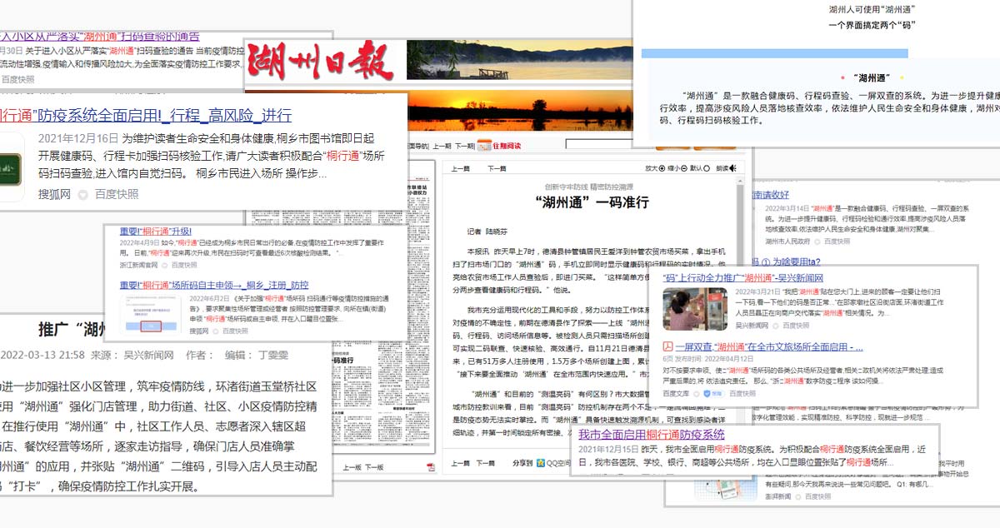Open the 往期阅读 calendar icon
The image size is (1000, 528).
tap(484, 146)
